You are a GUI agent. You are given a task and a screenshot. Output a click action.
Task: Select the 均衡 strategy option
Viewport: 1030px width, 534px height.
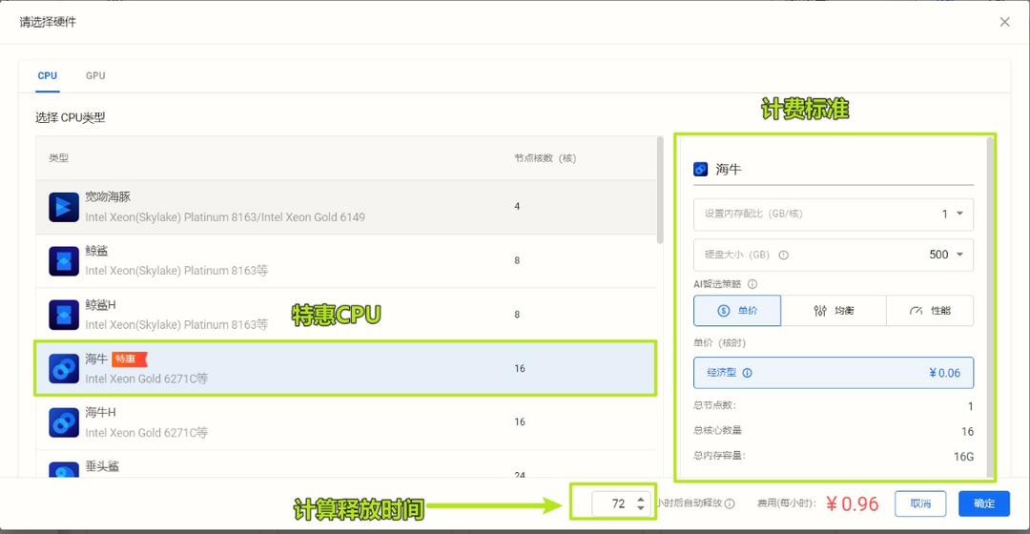click(x=834, y=310)
